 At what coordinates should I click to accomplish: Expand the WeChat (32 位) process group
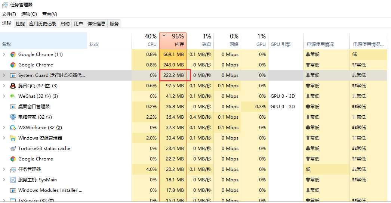(x=4, y=96)
